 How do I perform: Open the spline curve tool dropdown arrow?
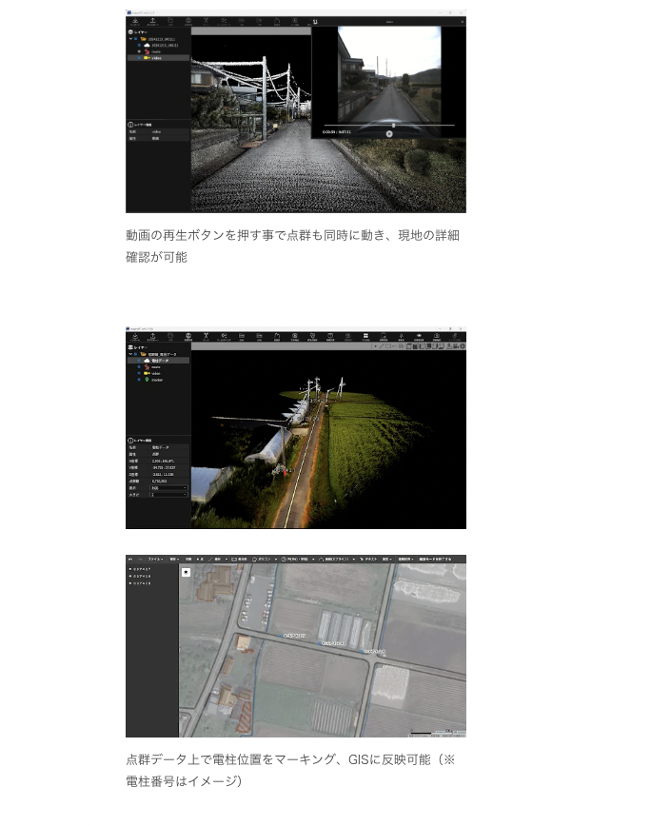(353, 559)
